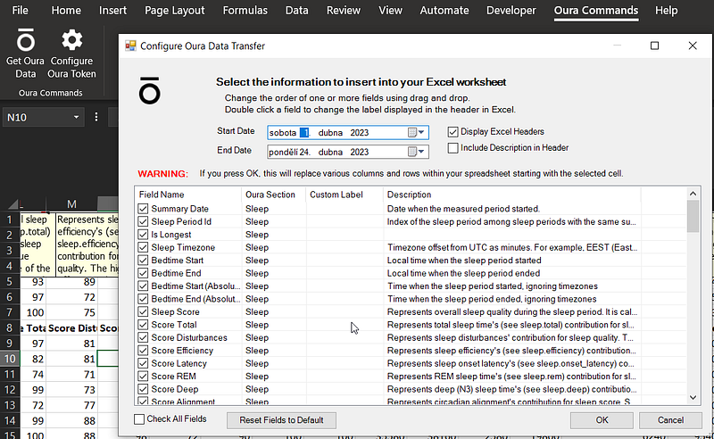Select row header 14
This screenshot has width=714, height=439.
click(10, 420)
